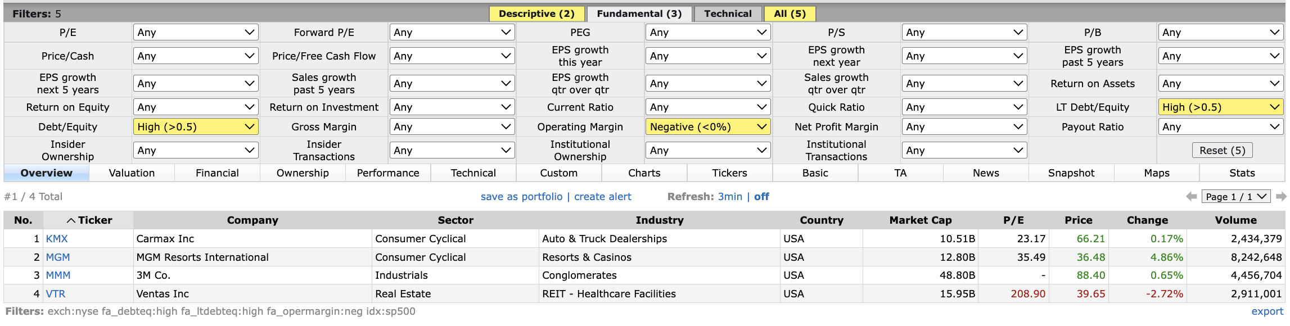Click the Reset (5) button
Viewport: 1290px width, 326px height.
(x=1223, y=151)
